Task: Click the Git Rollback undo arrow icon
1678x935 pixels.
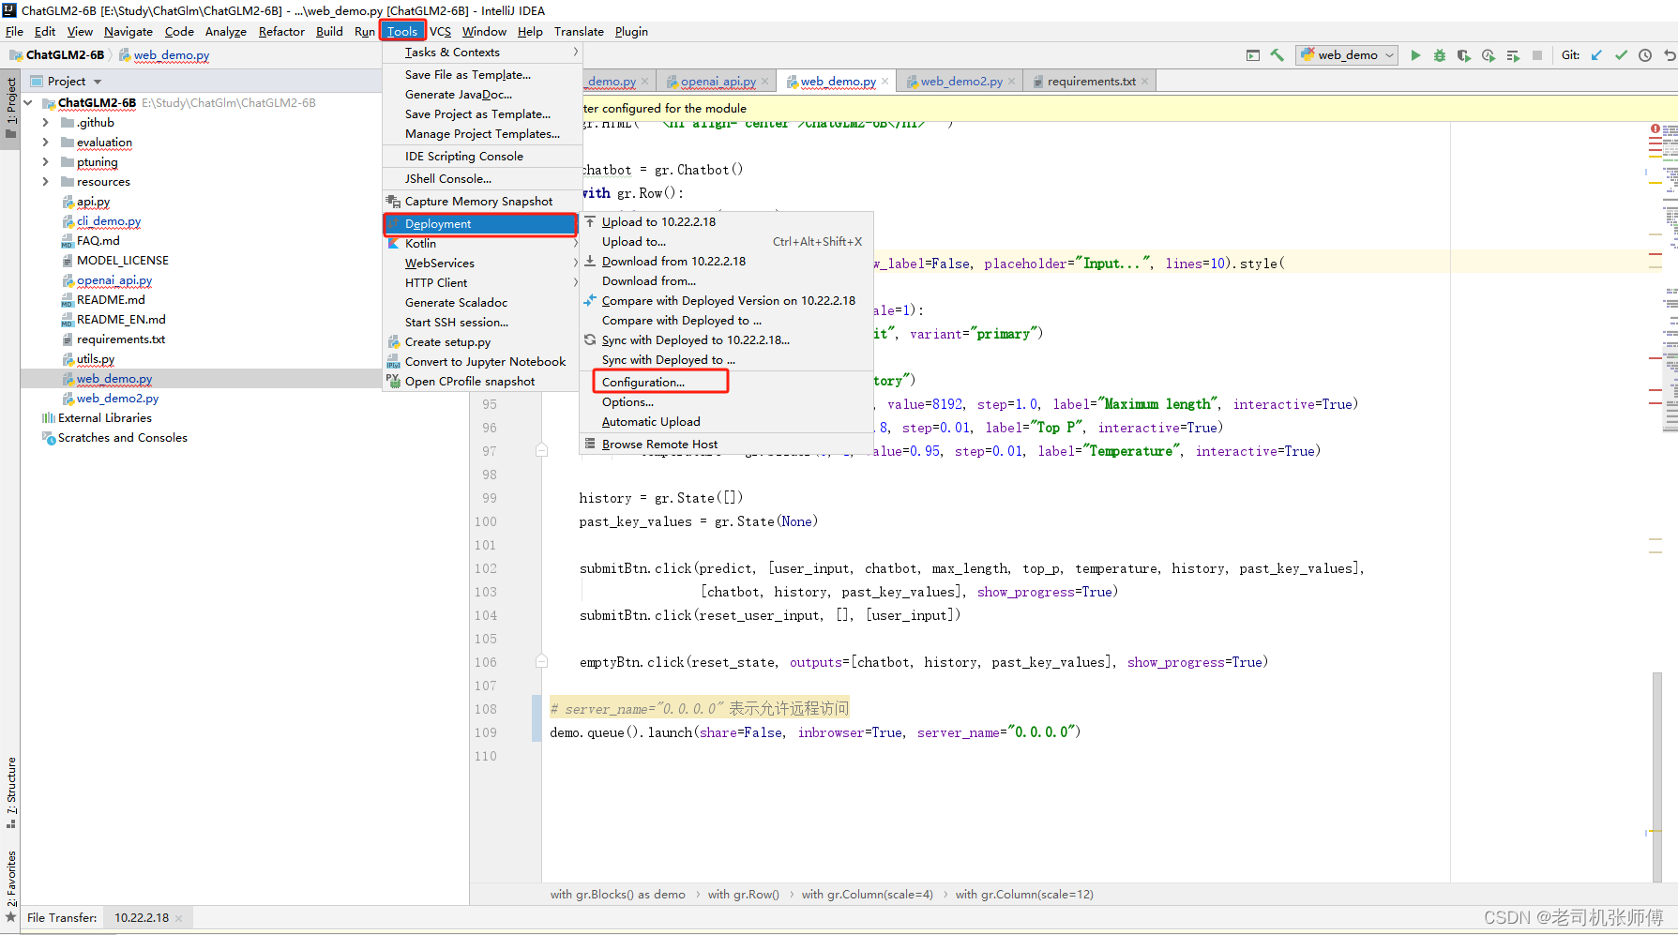Action: pyautogui.click(x=1670, y=55)
